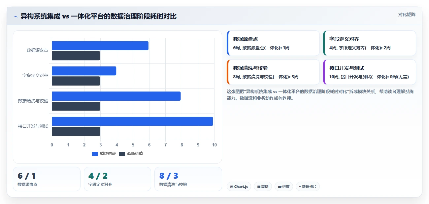Select the 进度 chip
Viewport: 429px width, 204px height.
point(284,187)
